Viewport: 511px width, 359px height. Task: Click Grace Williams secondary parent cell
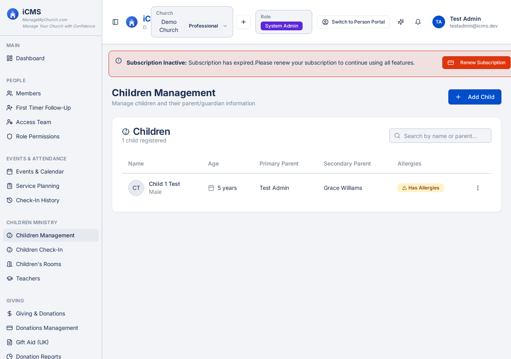343,188
